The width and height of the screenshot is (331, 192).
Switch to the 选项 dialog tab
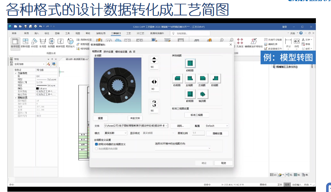(132, 52)
